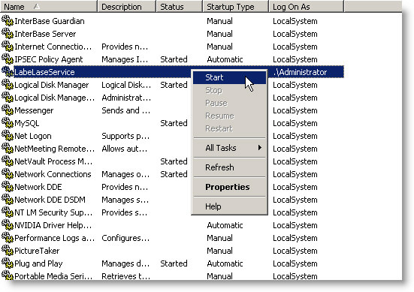414x292 pixels.
Task: Click the Internet Connection service gear icon
Action: point(8,46)
